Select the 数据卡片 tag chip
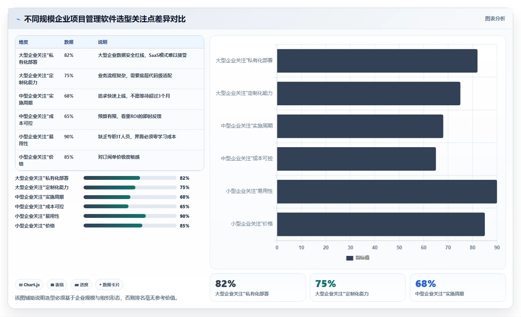Screen dimensions: 521x317 [109, 285]
